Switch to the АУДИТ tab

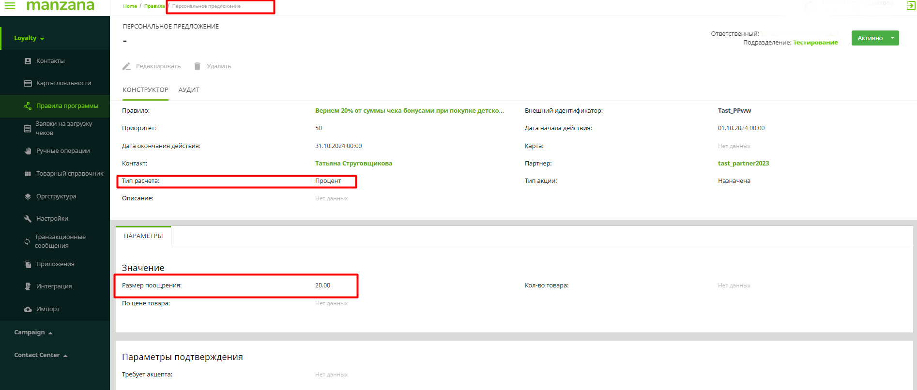point(189,90)
